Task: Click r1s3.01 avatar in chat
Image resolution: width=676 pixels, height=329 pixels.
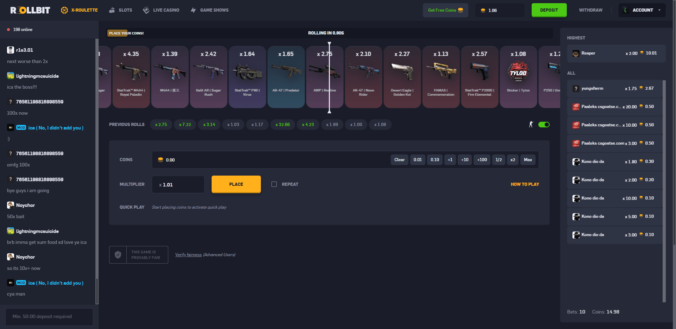Action: point(11,50)
